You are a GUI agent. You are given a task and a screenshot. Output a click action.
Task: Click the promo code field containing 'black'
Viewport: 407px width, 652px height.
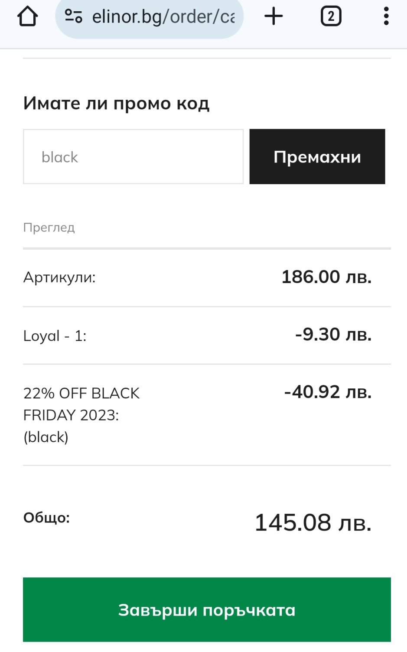click(133, 156)
